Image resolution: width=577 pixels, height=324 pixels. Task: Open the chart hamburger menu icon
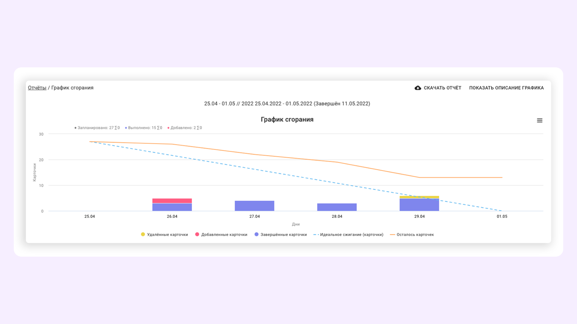pos(539,120)
